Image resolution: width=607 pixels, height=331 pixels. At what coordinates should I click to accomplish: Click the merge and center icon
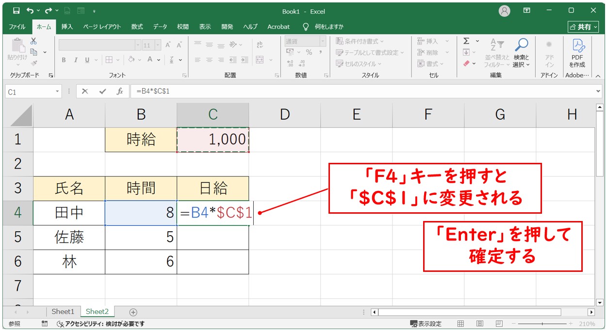(260, 60)
